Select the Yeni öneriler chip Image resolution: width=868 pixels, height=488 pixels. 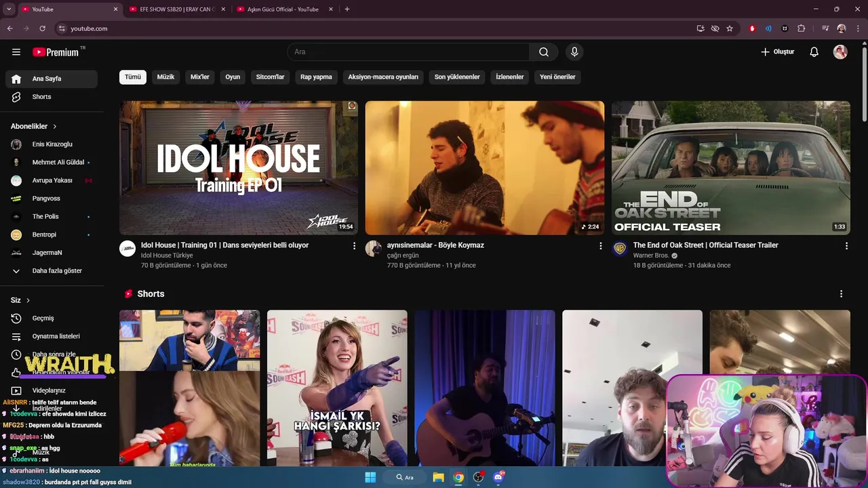pyautogui.click(x=557, y=77)
